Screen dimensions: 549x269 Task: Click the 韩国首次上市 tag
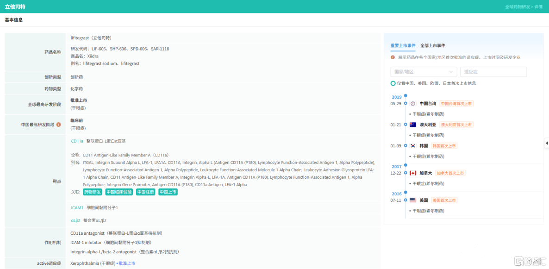(x=444, y=146)
